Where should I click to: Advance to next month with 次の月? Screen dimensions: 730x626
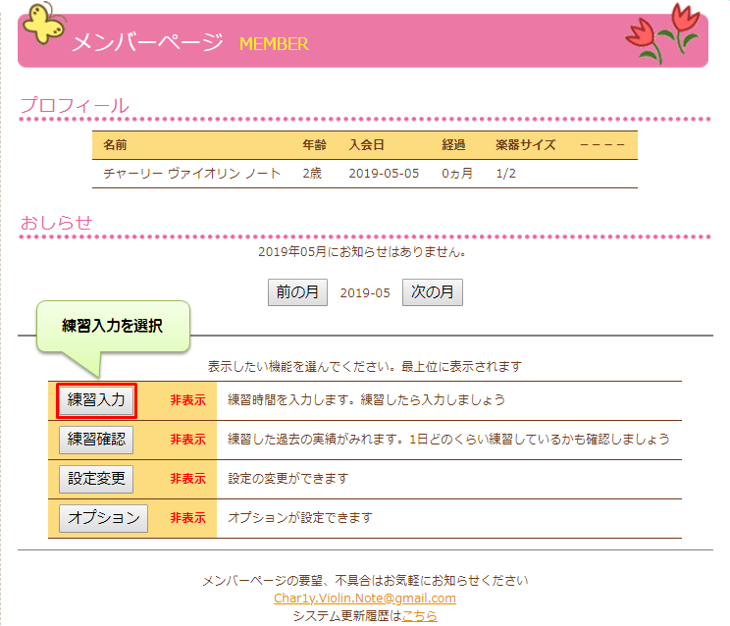pyautogui.click(x=433, y=292)
